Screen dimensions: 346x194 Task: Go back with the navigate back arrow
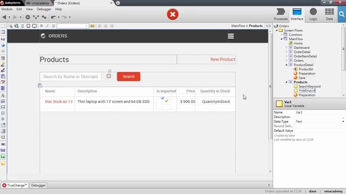tap(4, 17)
